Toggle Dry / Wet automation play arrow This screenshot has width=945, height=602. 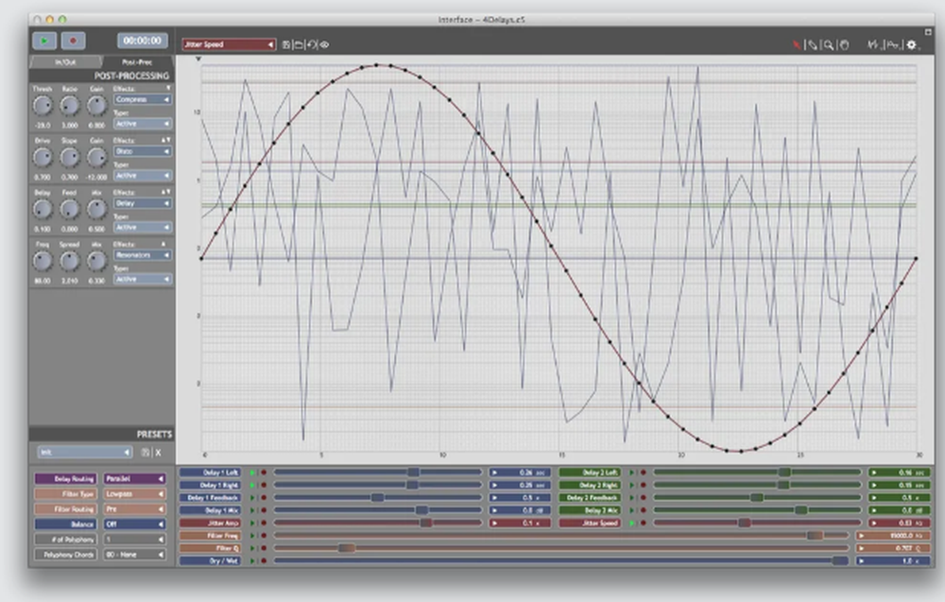pos(253,560)
